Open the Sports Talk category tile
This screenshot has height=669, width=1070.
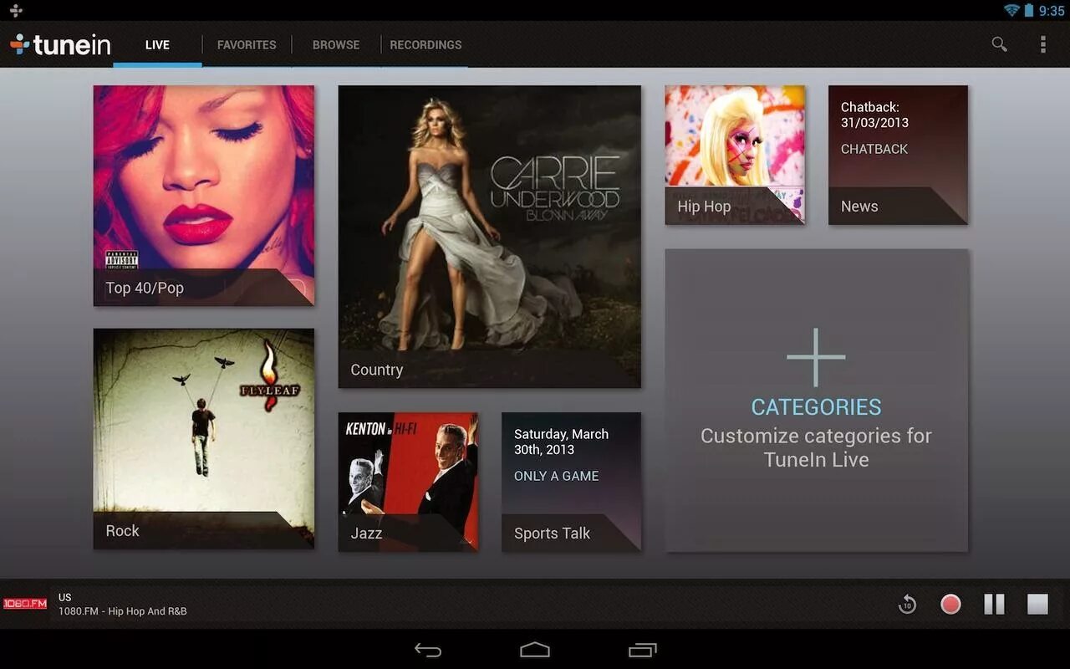pos(571,482)
